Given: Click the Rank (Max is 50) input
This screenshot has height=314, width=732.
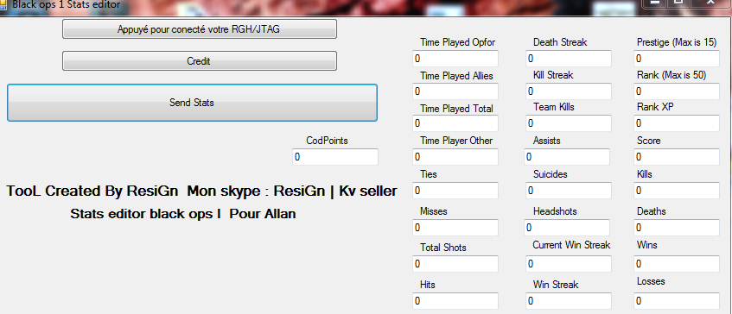Looking at the screenshot, I should click(677, 91).
